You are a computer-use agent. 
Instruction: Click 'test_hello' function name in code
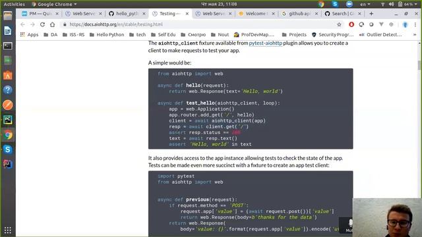(x=200, y=103)
